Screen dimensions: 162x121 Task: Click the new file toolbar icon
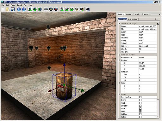pos(3,9)
